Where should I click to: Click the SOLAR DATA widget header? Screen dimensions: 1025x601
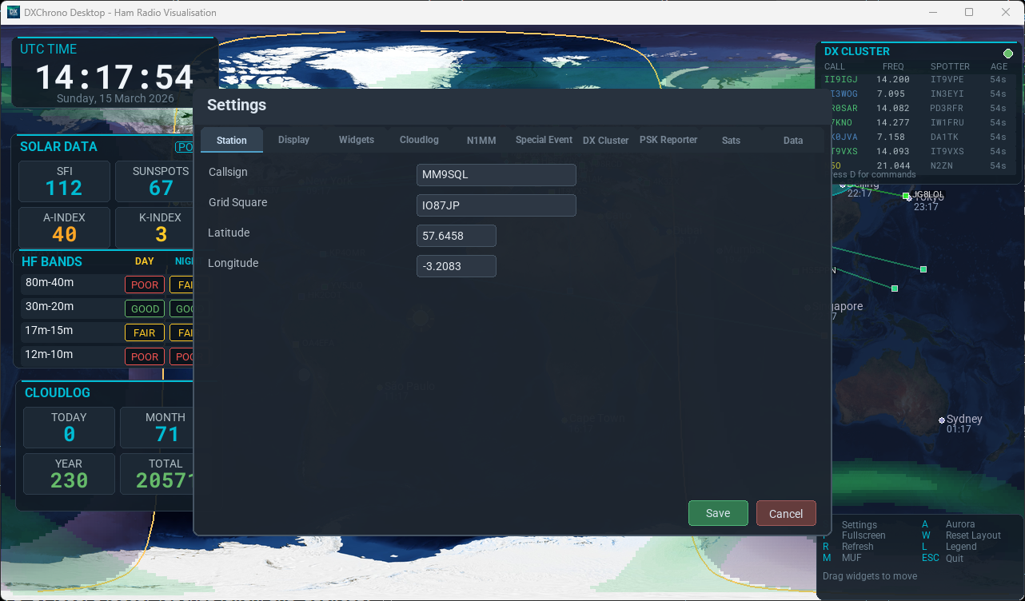click(x=58, y=146)
